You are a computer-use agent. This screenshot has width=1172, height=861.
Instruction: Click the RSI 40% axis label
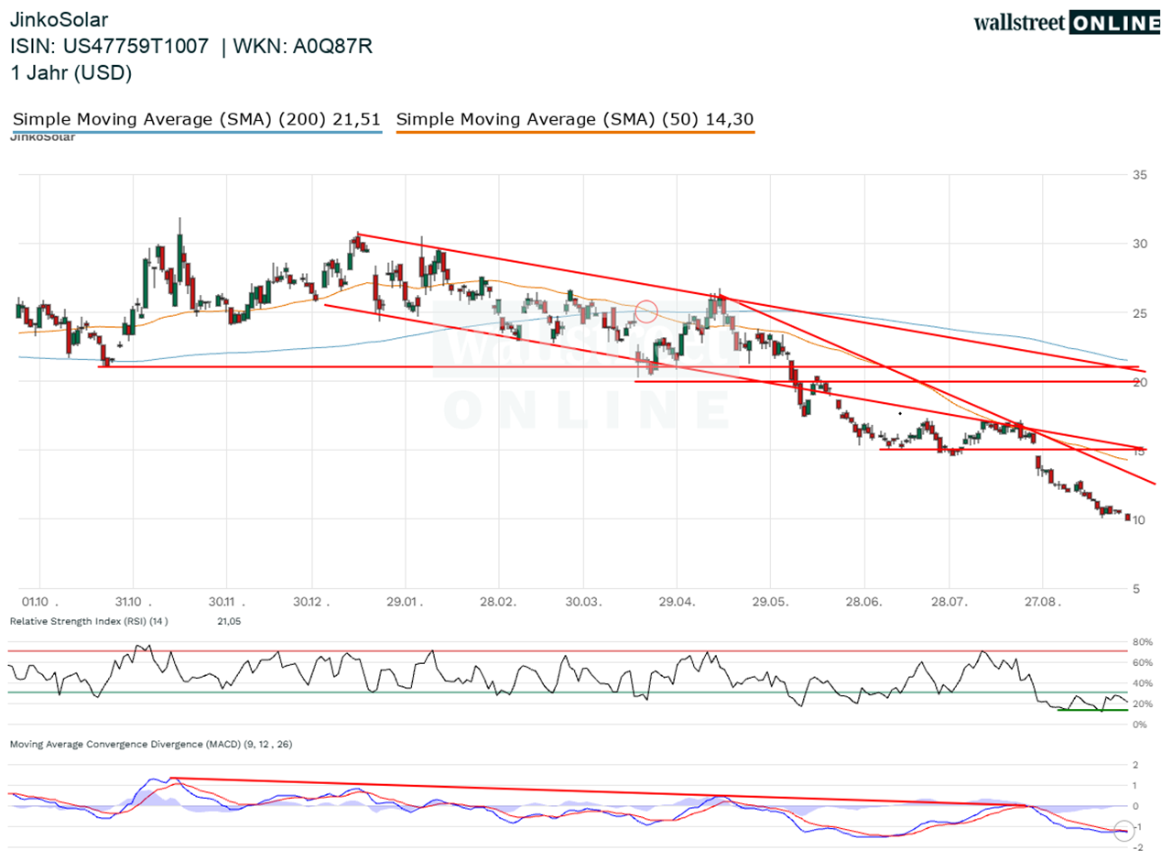[1142, 683]
